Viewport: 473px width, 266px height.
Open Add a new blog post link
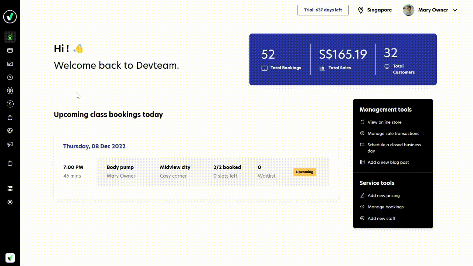pyautogui.click(x=388, y=162)
